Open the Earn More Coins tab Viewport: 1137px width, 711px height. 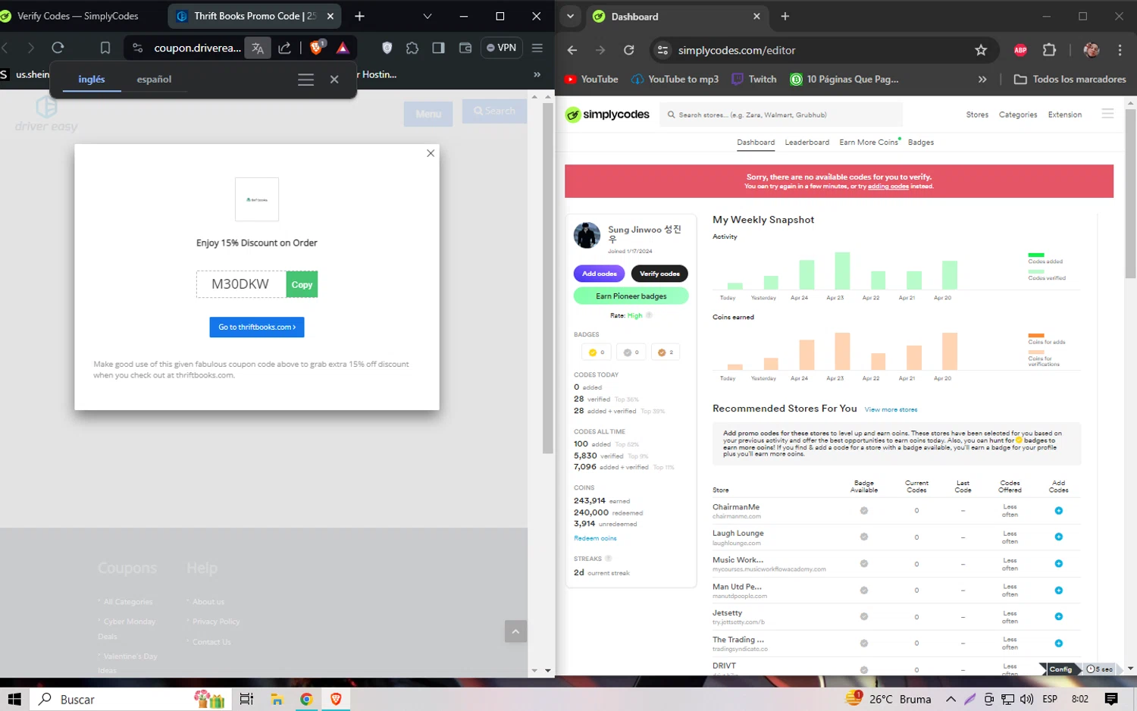coord(869,143)
